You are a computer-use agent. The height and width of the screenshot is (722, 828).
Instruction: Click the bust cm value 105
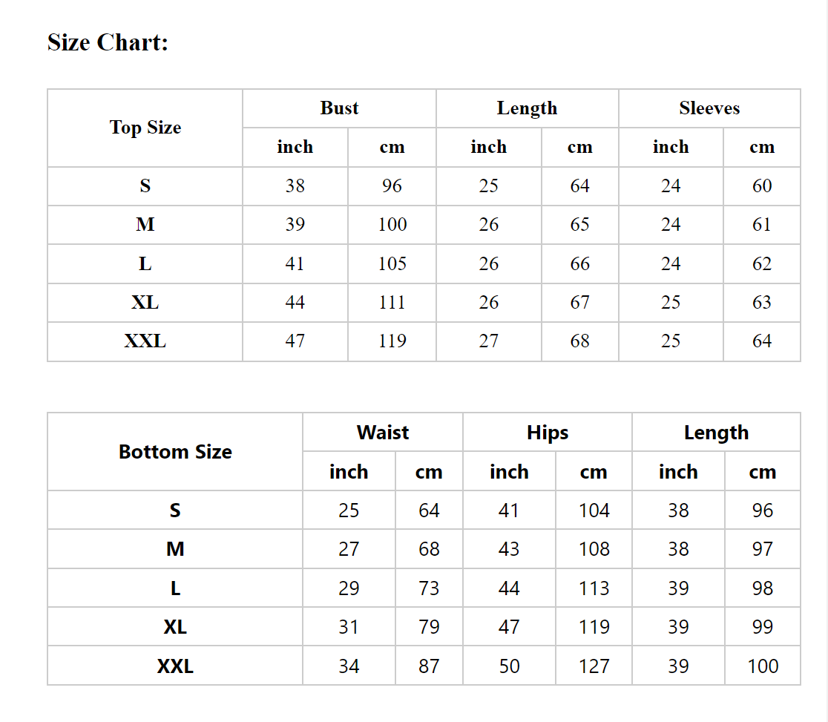click(x=392, y=263)
